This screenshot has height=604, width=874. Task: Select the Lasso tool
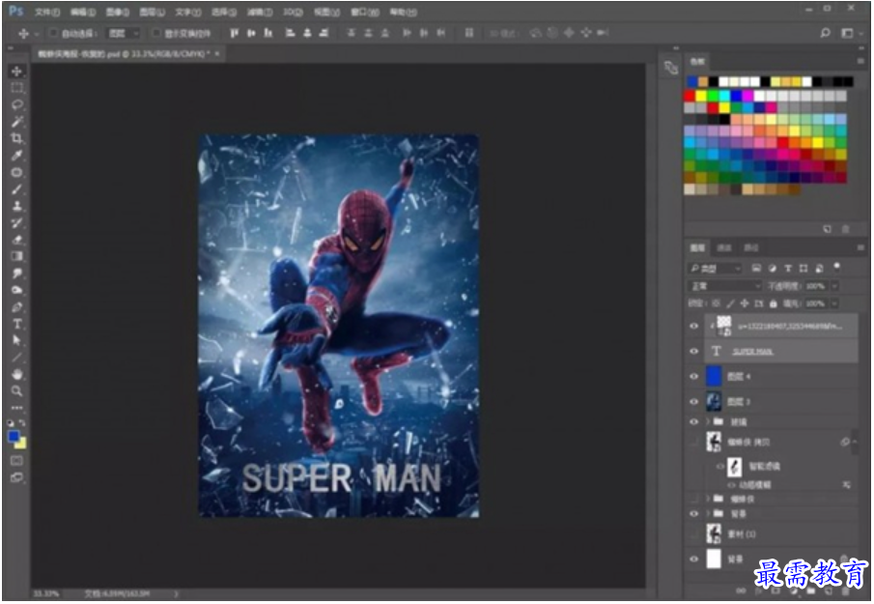pyautogui.click(x=16, y=104)
